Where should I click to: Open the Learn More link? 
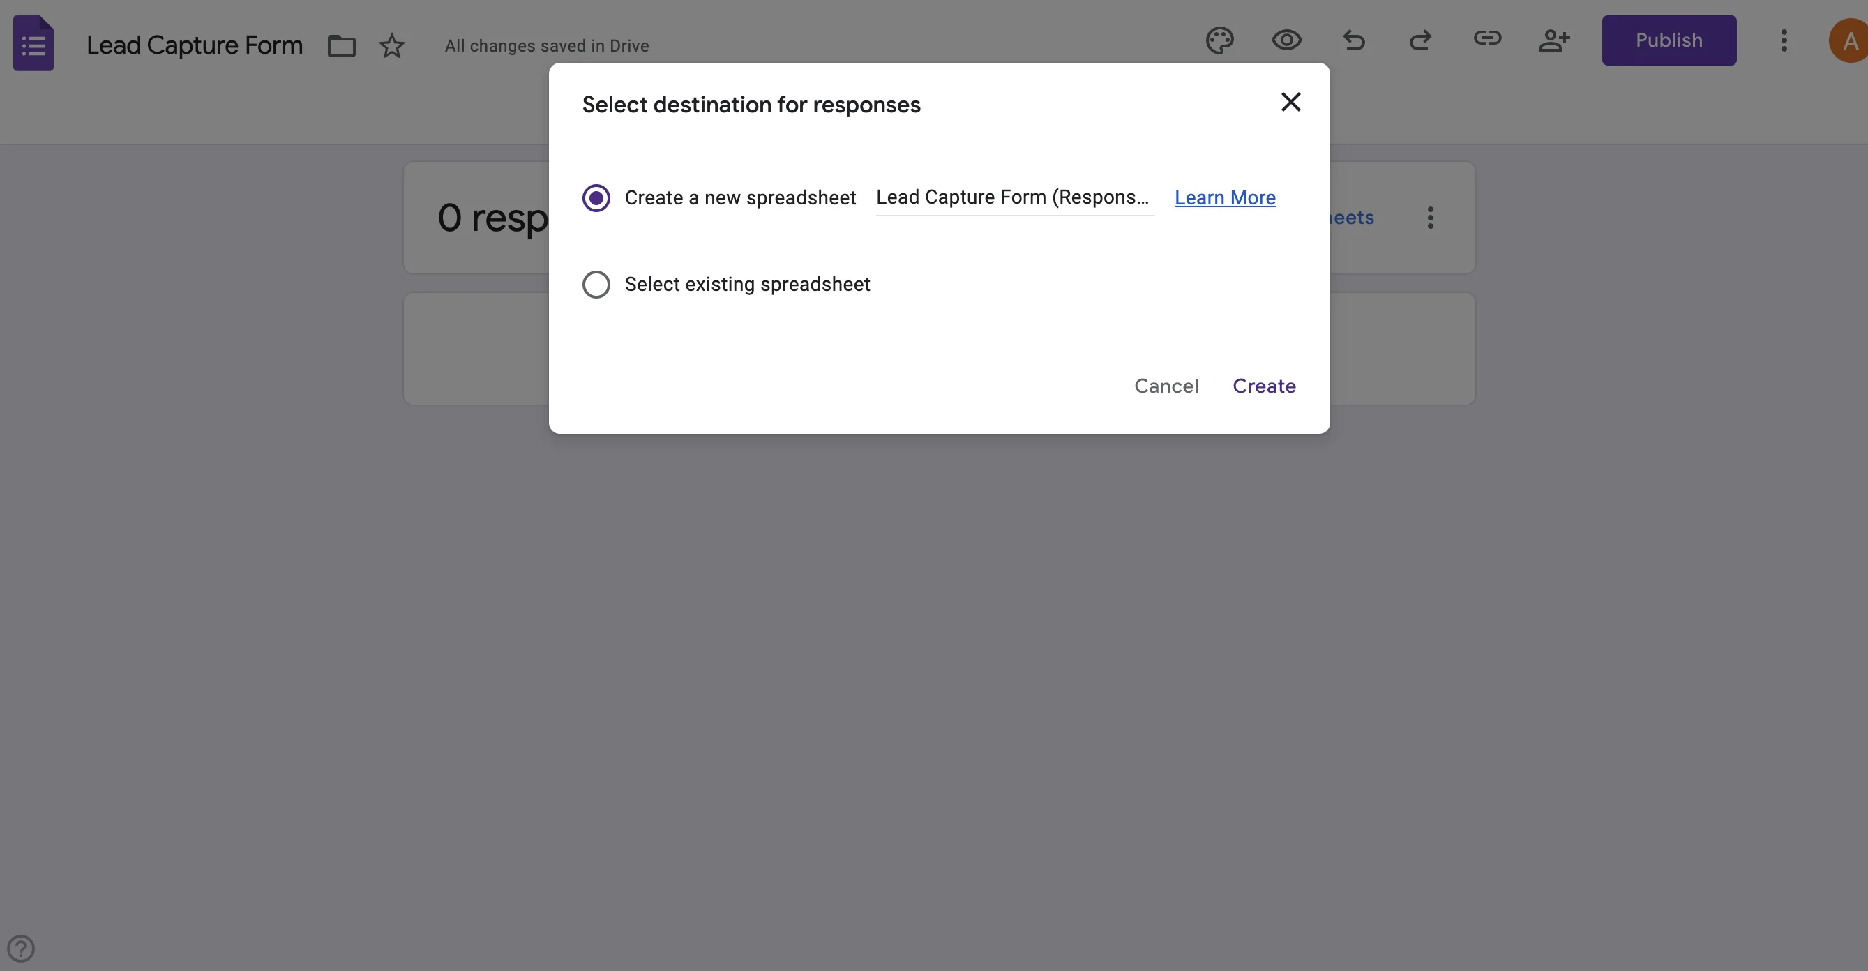pyautogui.click(x=1224, y=197)
